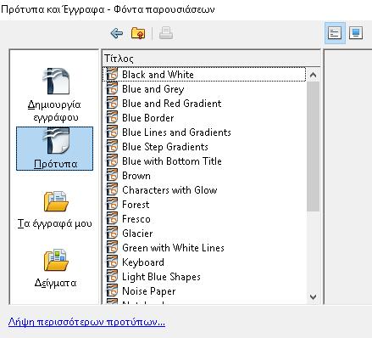Select Πρότυπα in the sidebar
The width and height of the screenshot is (372, 338).
coord(55,149)
